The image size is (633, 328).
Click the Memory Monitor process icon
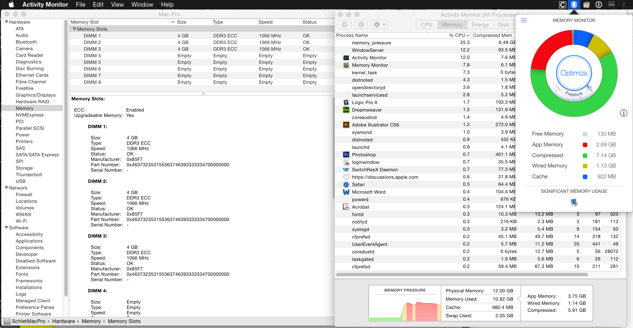346,65
